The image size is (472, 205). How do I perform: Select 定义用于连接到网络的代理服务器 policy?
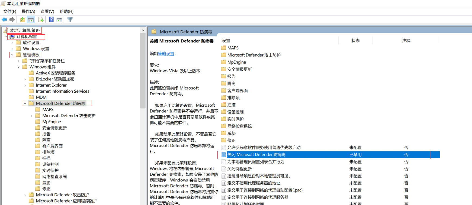(x=258, y=197)
